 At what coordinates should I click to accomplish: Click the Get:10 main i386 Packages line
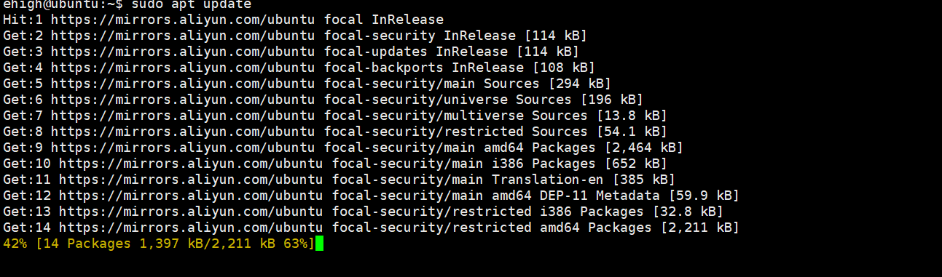[x=335, y=163]
